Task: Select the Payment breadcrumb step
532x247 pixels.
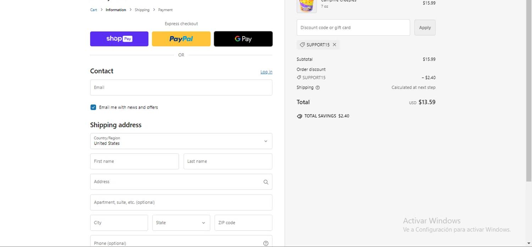Action: click(x=165, y=10)
